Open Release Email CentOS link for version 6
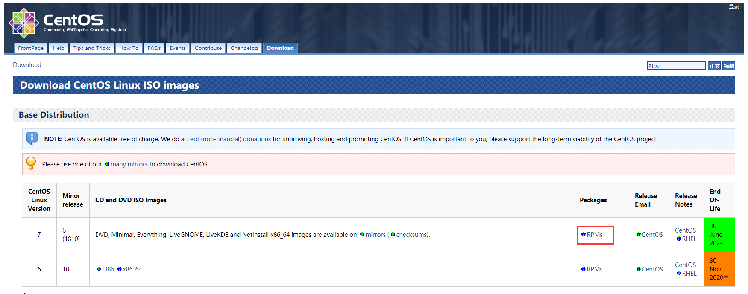Image resolution: width=748 pixels, height=294 pixels. 652,269
